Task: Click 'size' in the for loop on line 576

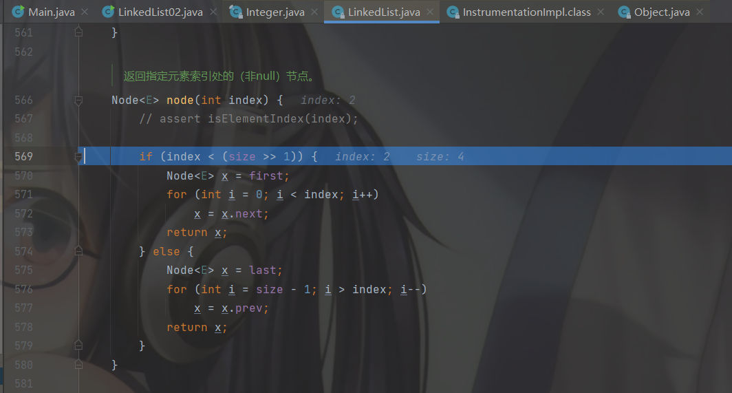Action: [270, 289]
